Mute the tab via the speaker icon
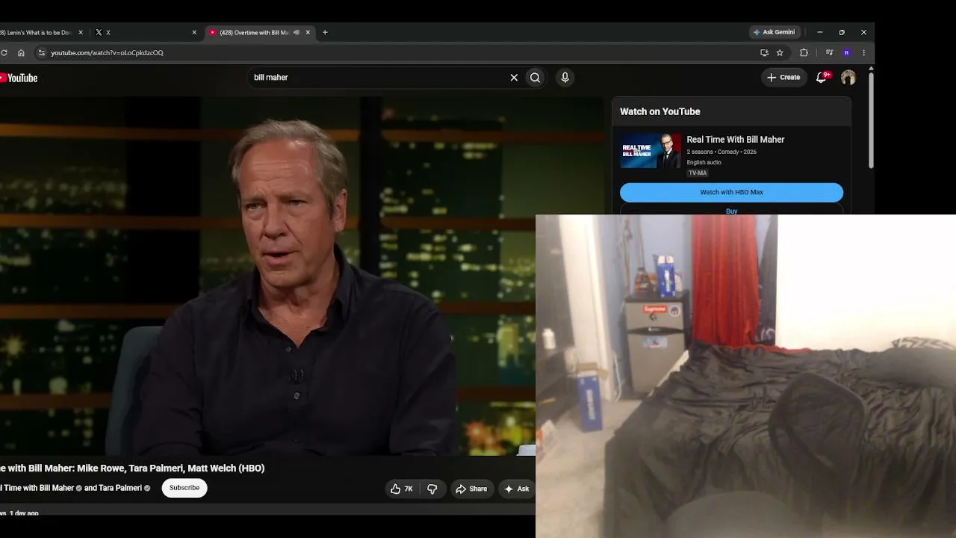 click(x=297, y=33)
